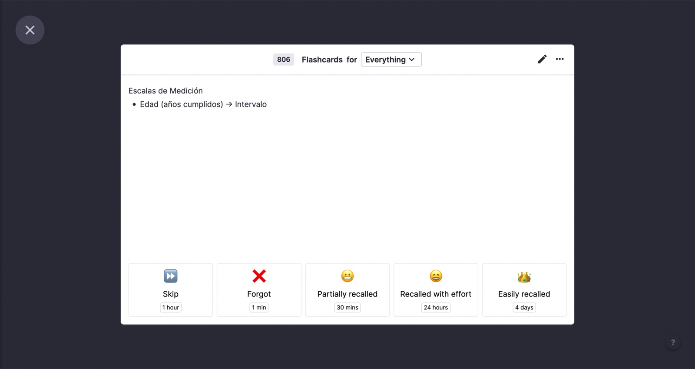
Task: Mark the card as Forgot
Action: [259, 290]
